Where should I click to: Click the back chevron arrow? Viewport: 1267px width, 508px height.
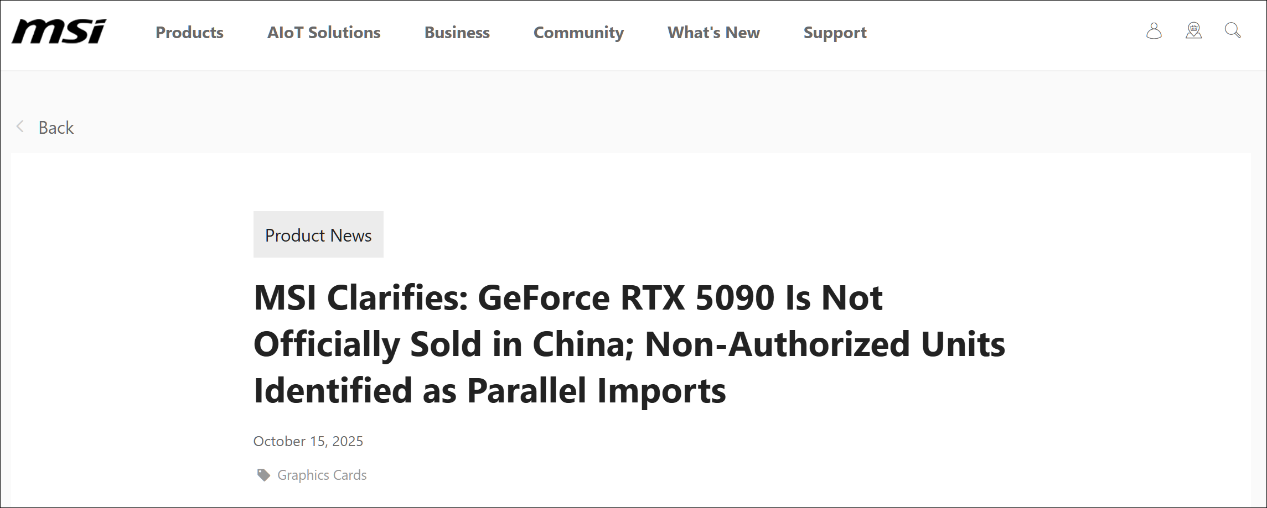coord(20,127)
